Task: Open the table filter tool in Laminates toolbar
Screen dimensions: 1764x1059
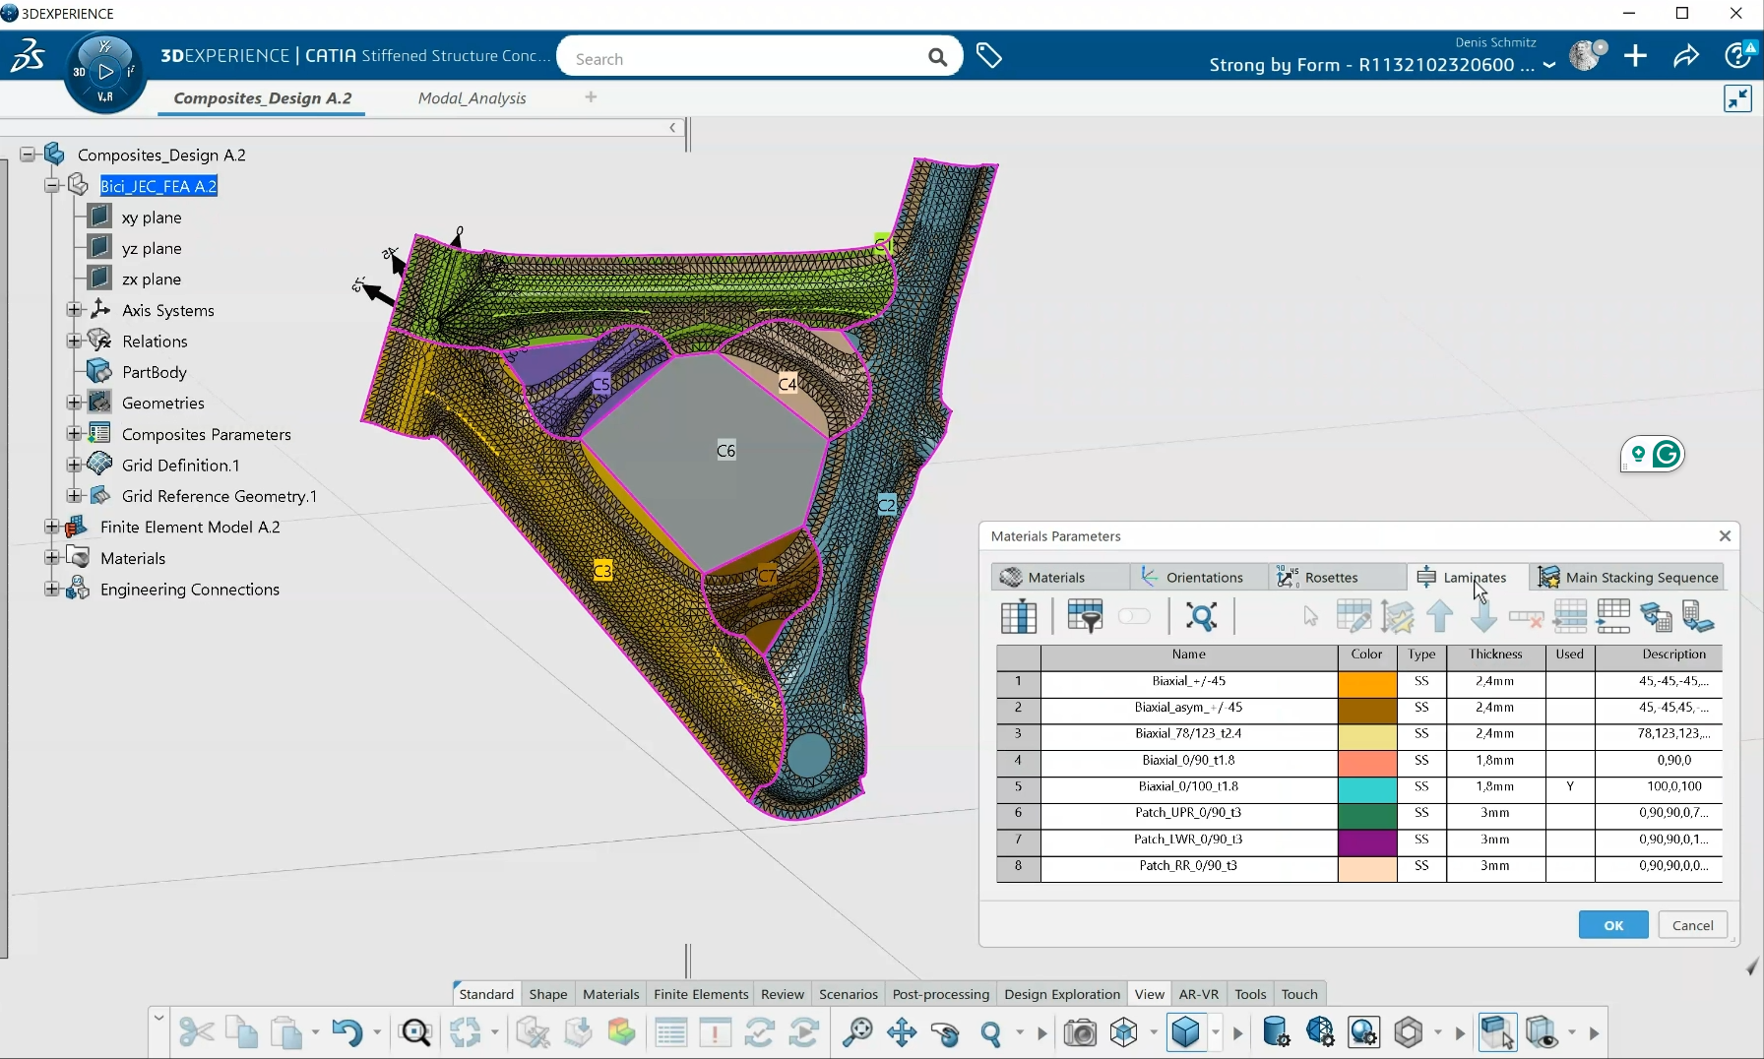Action: (x=1084, y=616)
